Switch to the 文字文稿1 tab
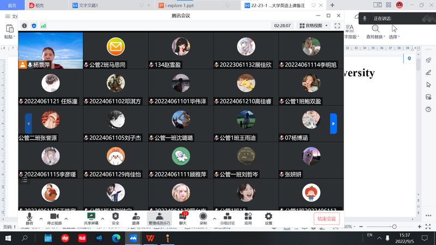The width and height of the screenshot is (436, 245). 98,5
